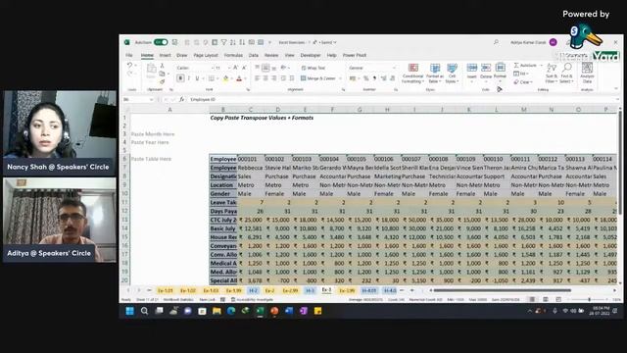627x353 pixels.
Task: Open the Font Color dropdown arrow
Action: click(x=245, y=78)
